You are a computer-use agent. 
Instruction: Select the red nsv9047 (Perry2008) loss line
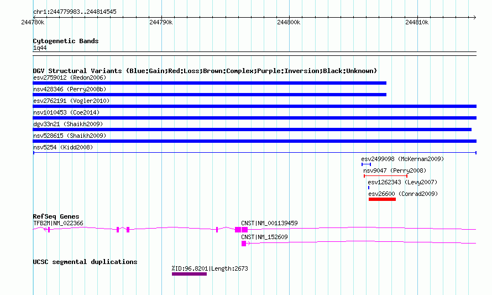point(385,176)
